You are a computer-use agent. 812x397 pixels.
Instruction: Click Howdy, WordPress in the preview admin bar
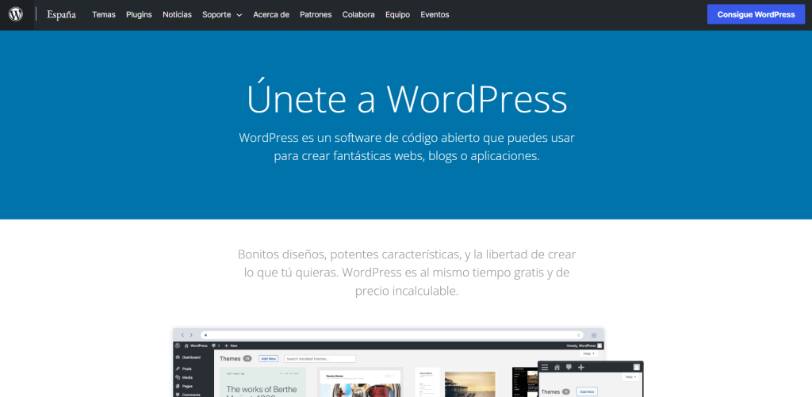pos(584,345)
